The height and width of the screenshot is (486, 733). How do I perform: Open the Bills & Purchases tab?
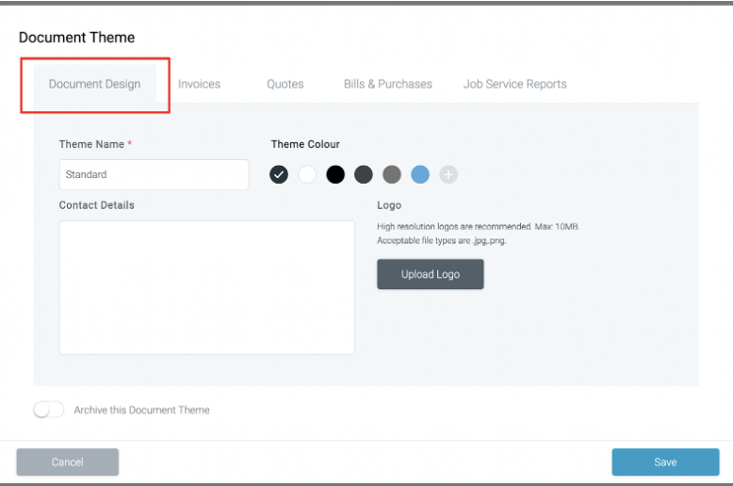coord(388,84)
